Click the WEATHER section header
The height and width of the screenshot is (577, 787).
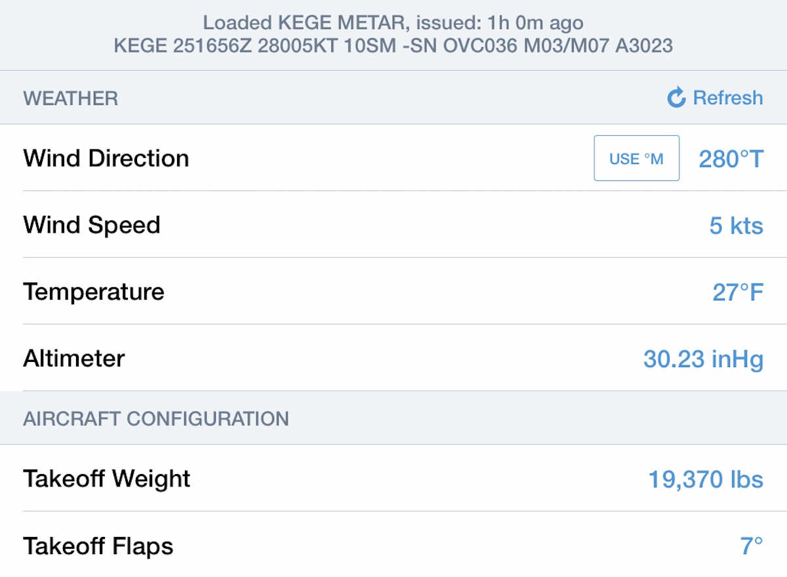(71, 99)
